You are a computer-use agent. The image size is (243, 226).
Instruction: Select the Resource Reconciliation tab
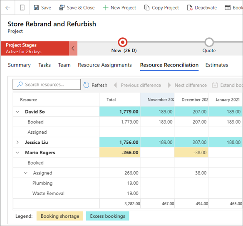(169, 65)
